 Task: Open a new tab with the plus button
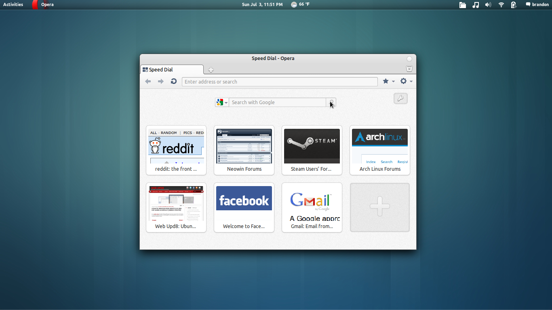coord(210,69)
